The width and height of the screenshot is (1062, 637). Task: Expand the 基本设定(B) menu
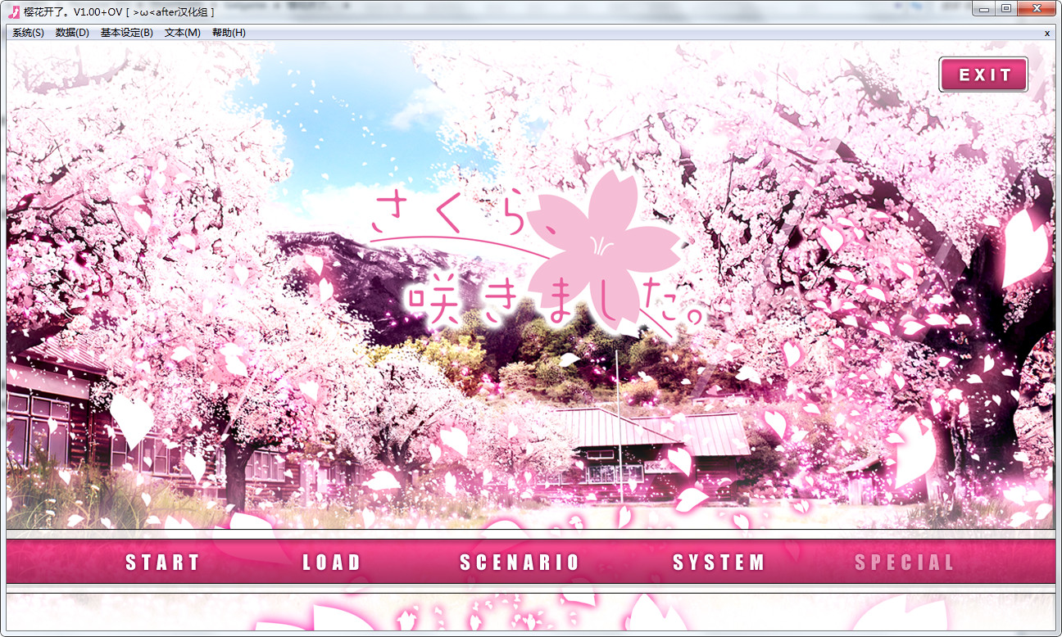[x=126, y=33]
